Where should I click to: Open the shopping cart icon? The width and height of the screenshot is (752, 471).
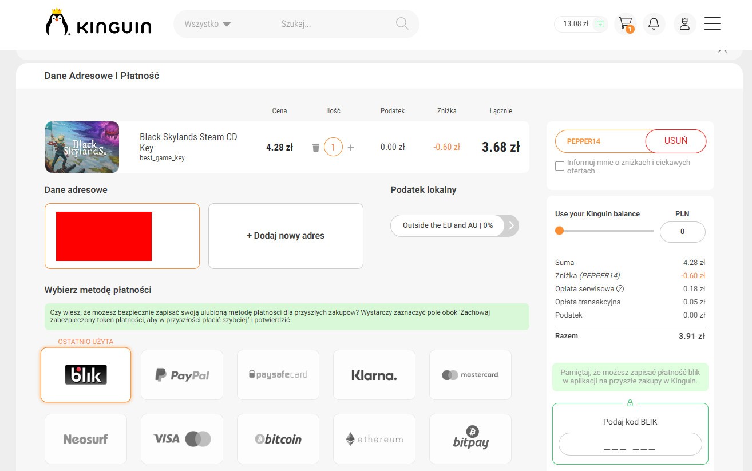[626, 24]
